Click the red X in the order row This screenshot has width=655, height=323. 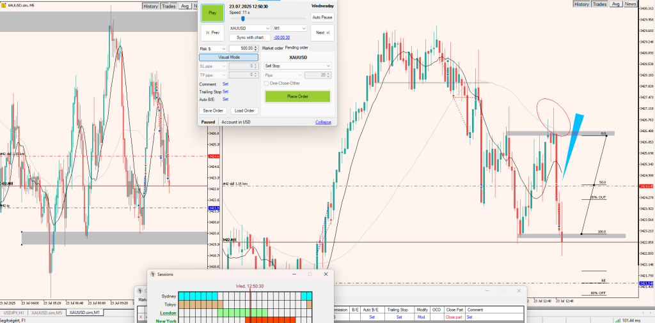(x=141, y=317)
